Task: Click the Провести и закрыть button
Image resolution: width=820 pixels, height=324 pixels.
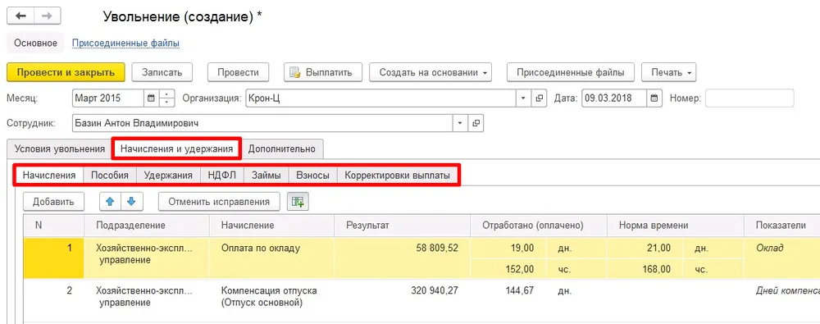Action: [x=66, y=72]
